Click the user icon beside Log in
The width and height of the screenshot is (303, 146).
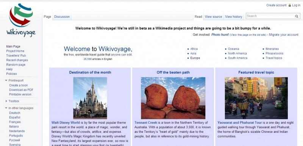tap(290, 5)
